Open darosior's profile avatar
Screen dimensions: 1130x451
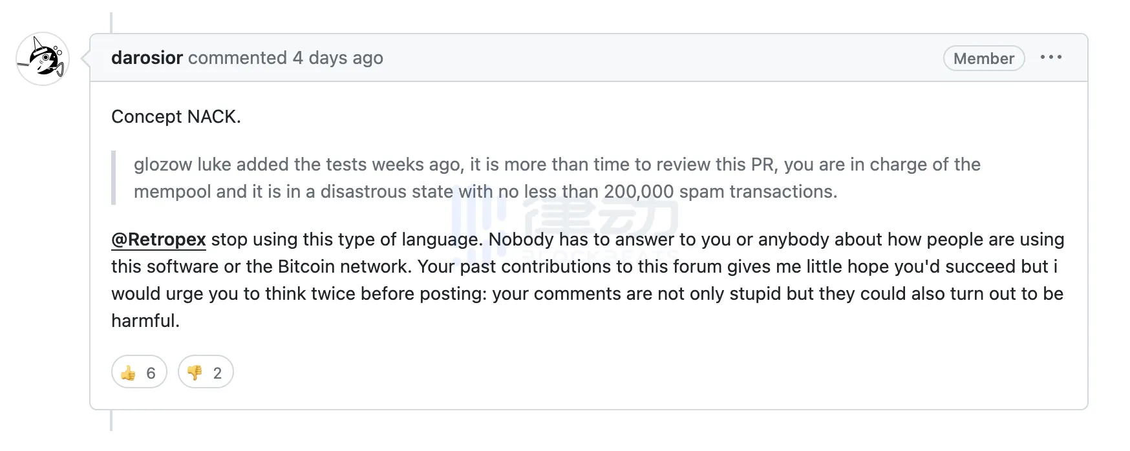(x=43, y=59)
